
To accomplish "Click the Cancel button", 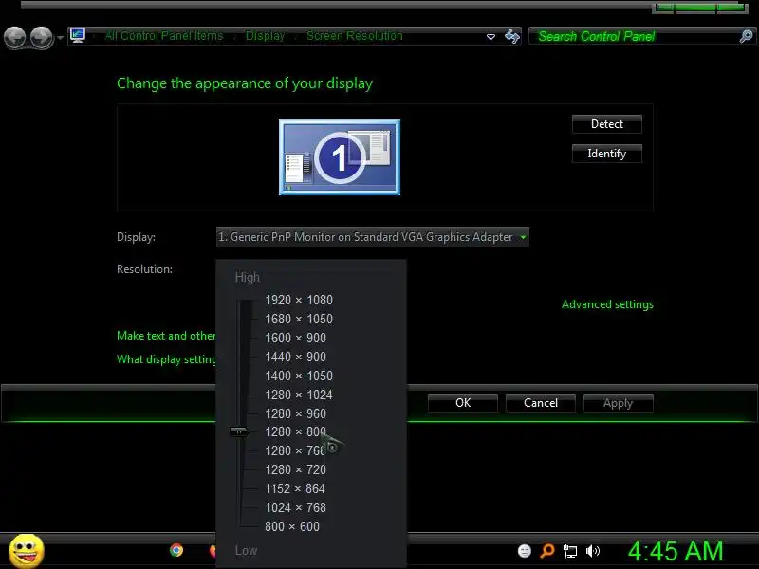I will click(x=541, y=403).
